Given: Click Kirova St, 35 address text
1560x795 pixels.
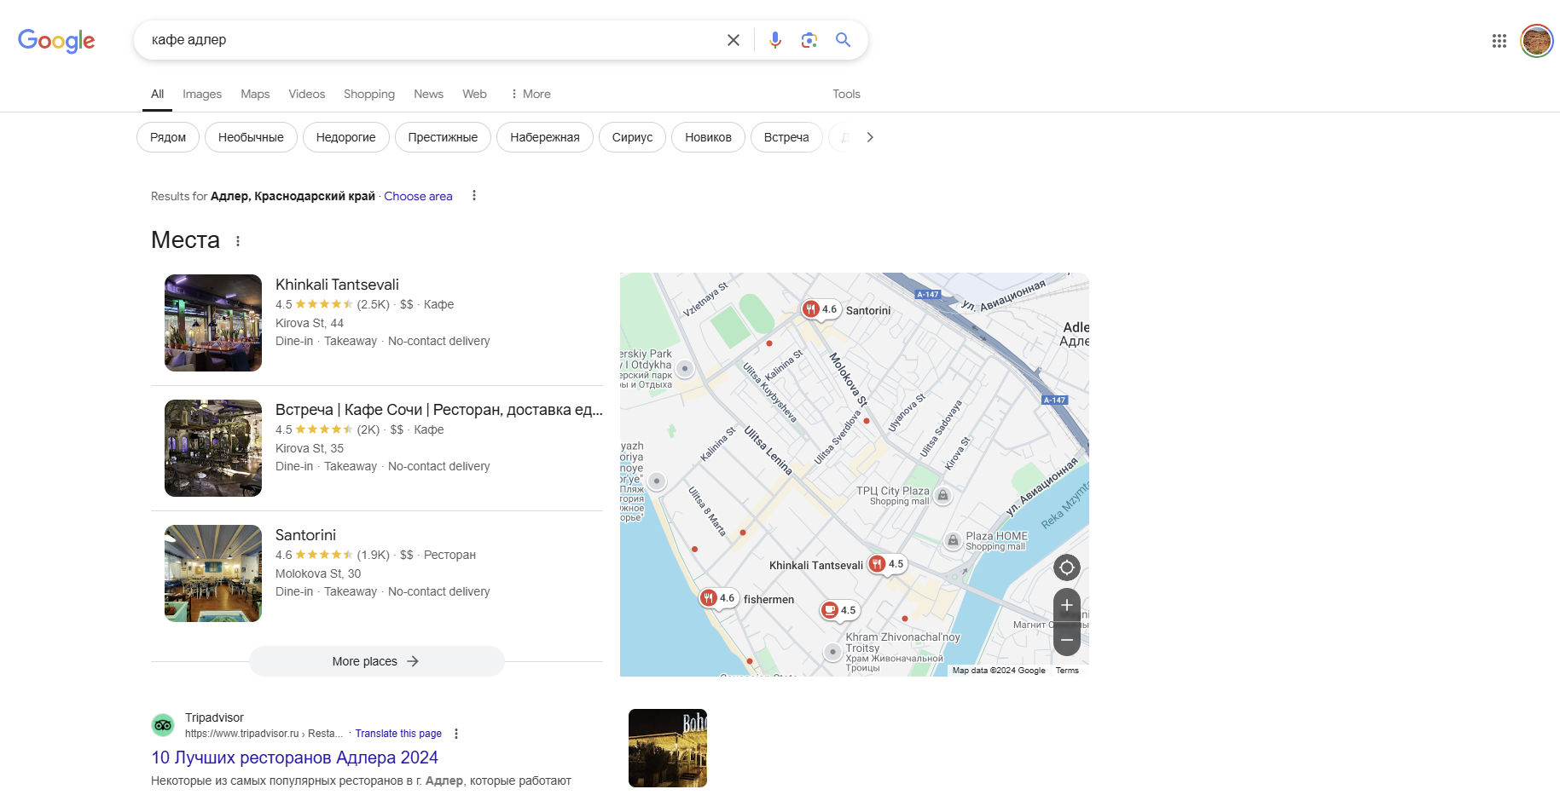Looking at the screenshot, I should click(310, 448).
